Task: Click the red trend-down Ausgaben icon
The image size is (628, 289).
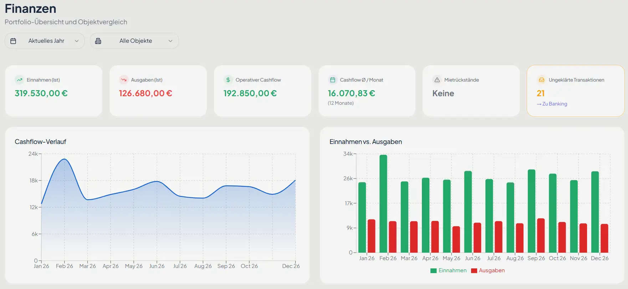Action: pos(124,80)
